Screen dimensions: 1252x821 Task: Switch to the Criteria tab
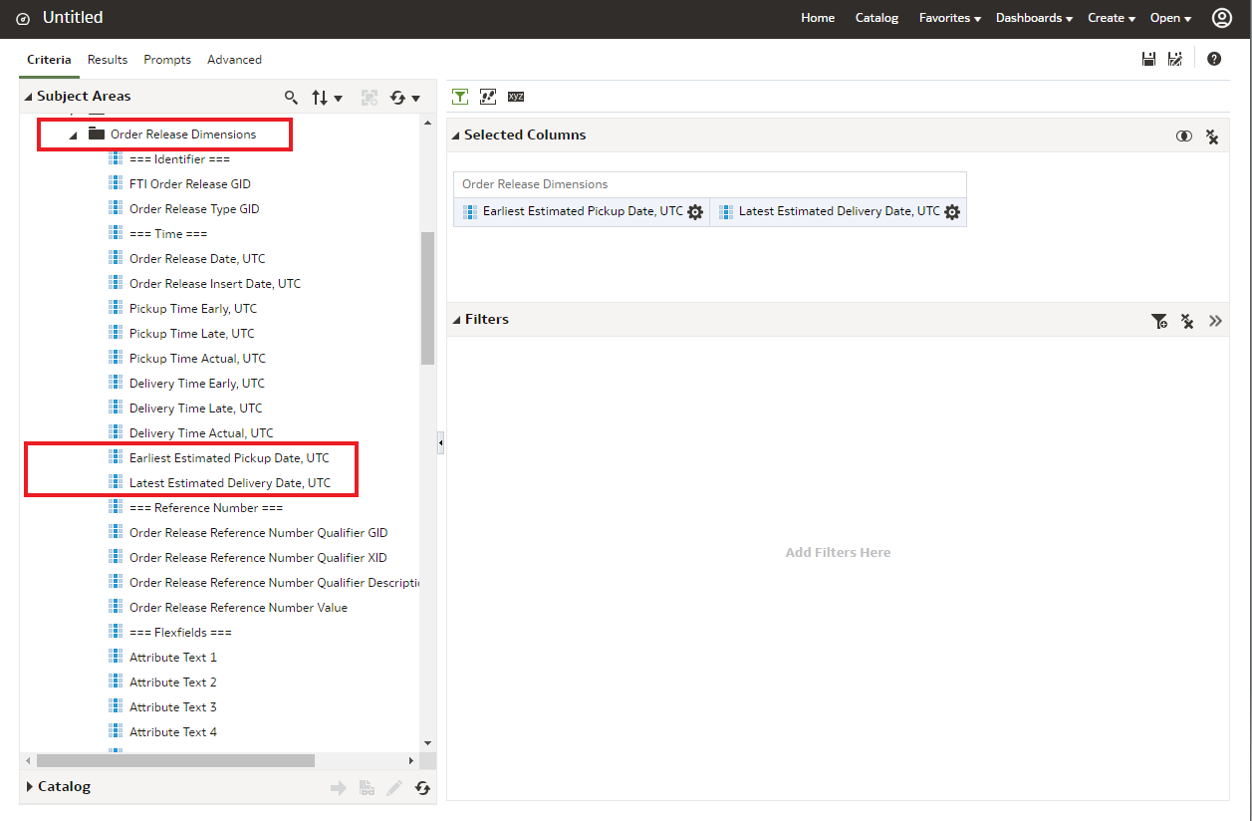pos(49,60)
